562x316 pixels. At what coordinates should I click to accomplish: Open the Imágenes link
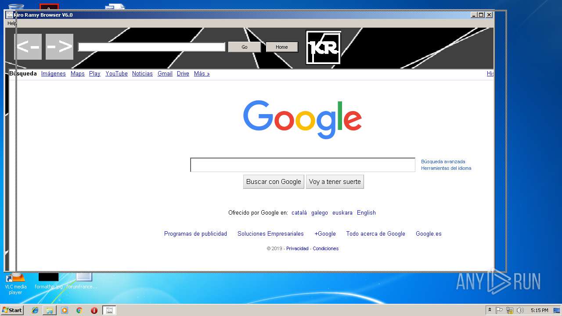coord(54,74)
